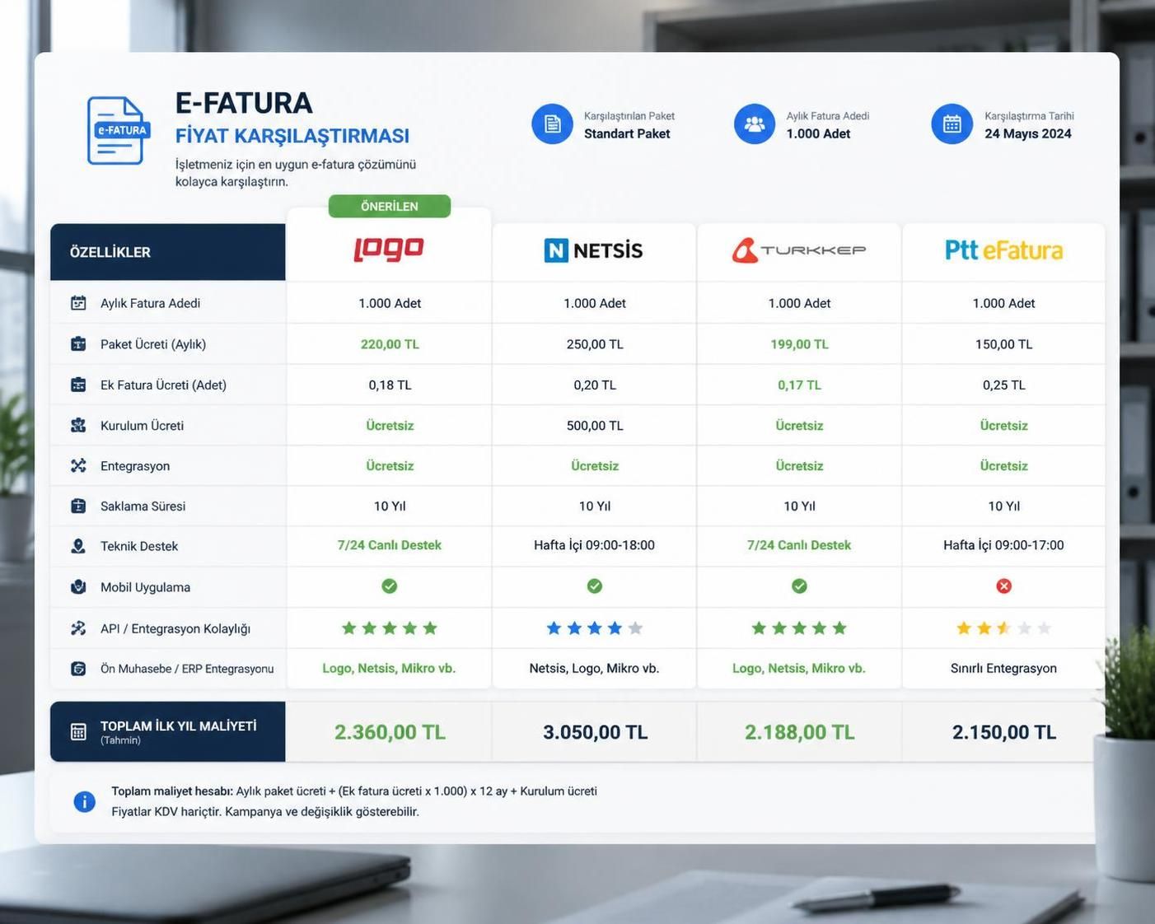Image resolution: width=1155 pixels, height=924 pixels.
Task: Click the calculator icon in Toplam İlk Yıl Maliyeti
Action: (78, 732)
